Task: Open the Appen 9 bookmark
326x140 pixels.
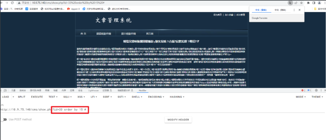Action: [x=74, y=9]
